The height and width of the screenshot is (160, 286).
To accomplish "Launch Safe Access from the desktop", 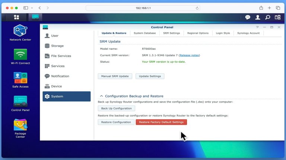I will 20,80.
